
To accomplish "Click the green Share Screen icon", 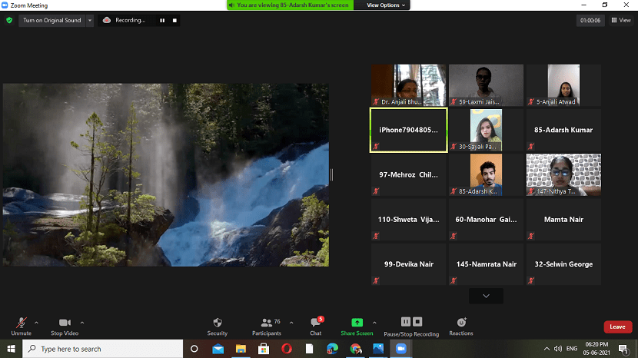I will tap(357, 323).
